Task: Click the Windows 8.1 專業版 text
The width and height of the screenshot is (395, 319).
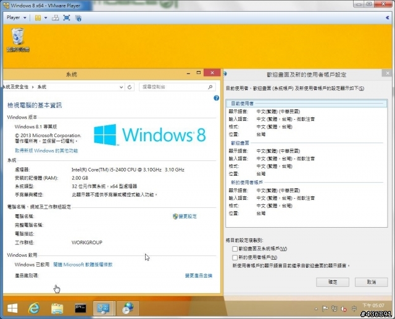Action: pyautogui.click(x=36, y=126)
